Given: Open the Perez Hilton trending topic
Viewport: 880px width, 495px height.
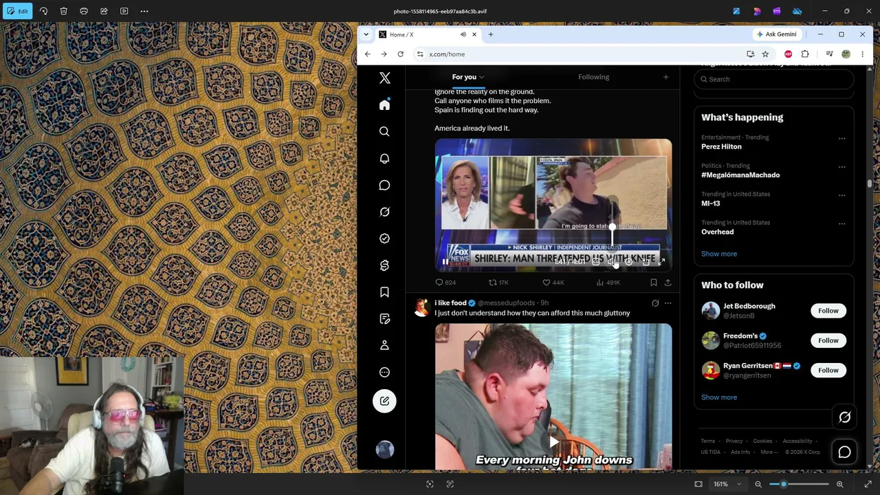Looking at the screenshot, I should click(721, 146).
